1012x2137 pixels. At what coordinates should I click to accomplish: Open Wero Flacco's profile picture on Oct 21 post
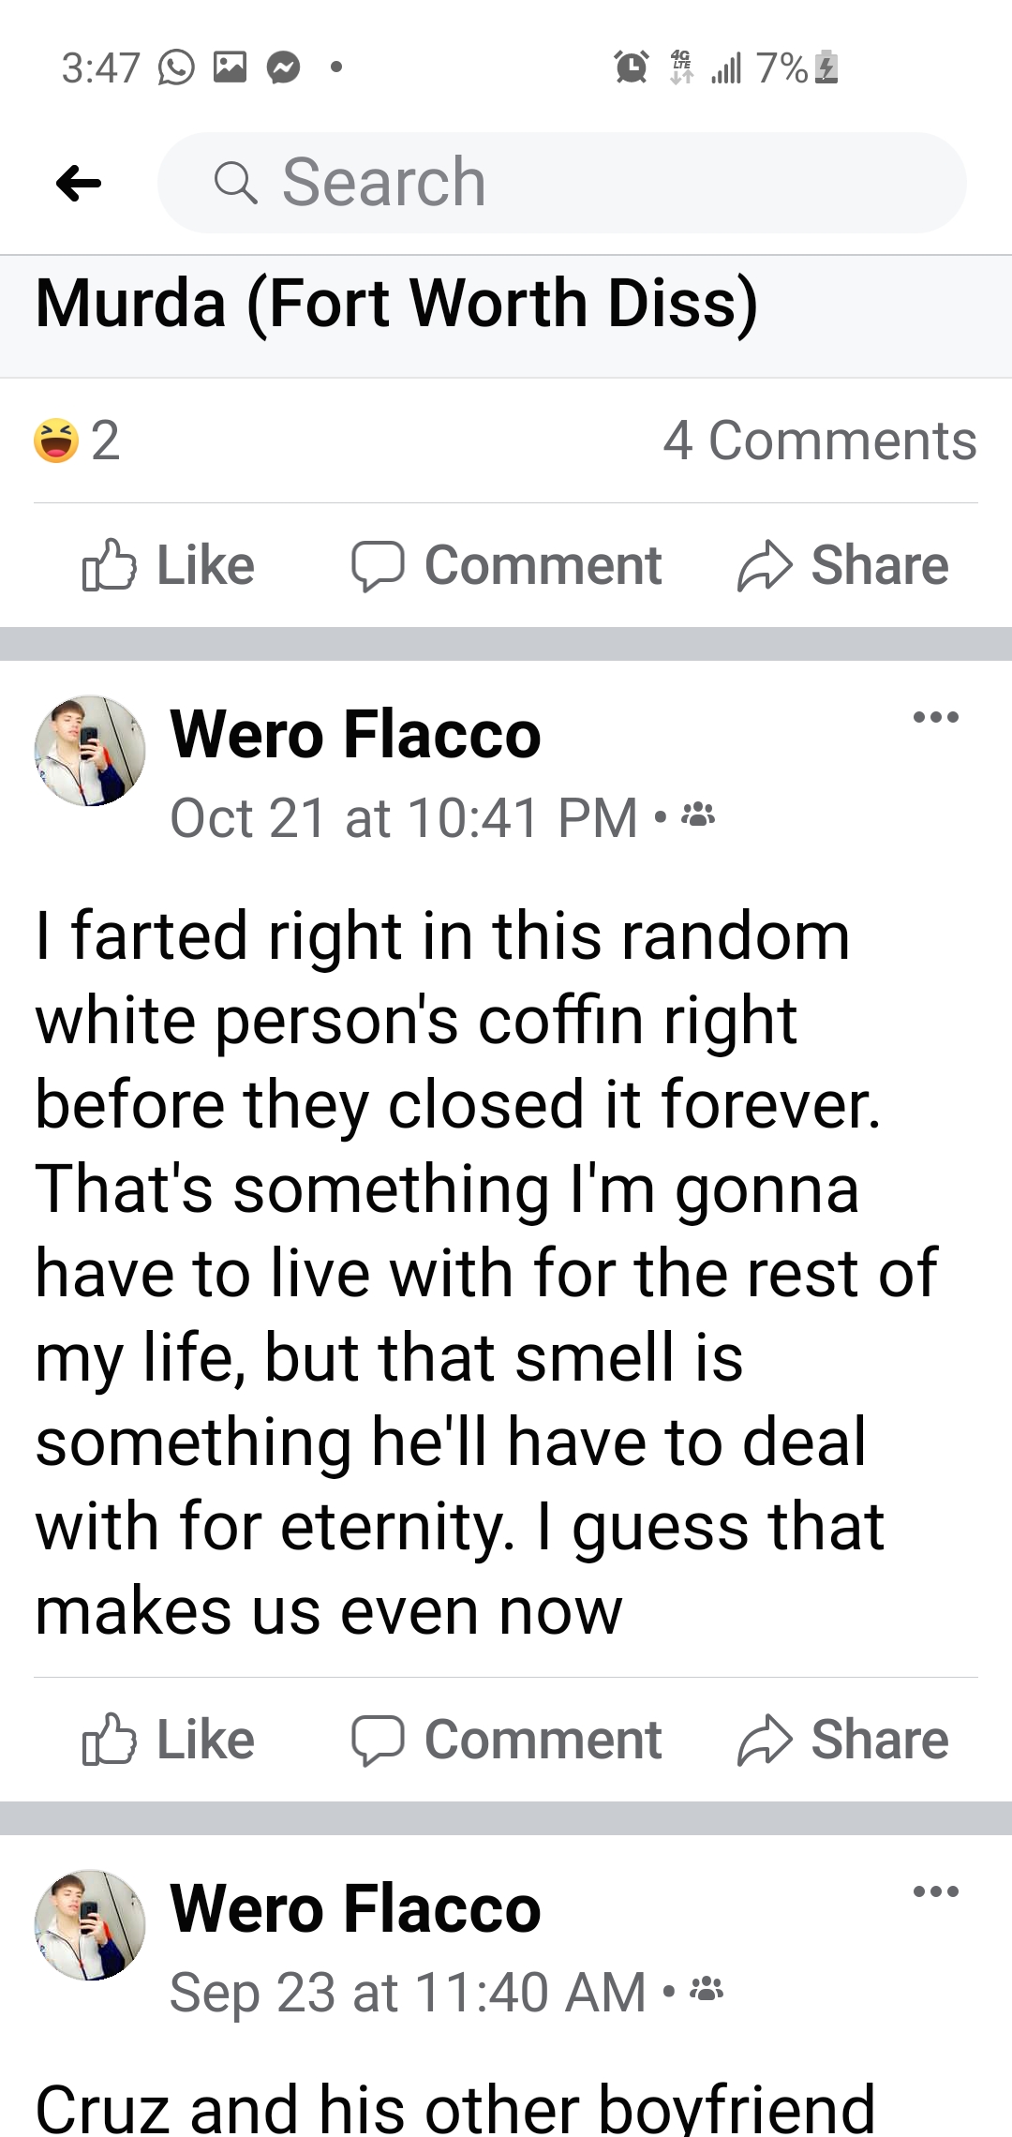coord(90,751)
